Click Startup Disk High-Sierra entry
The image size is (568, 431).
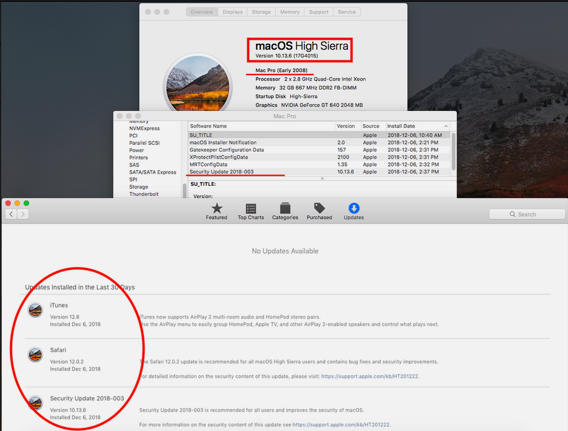point(286,96)
